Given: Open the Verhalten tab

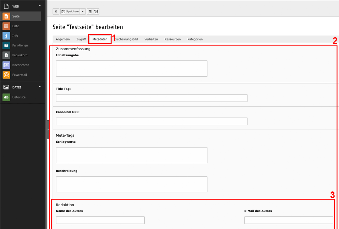Looking at the screenshot, I should click(x=151, y=39).
